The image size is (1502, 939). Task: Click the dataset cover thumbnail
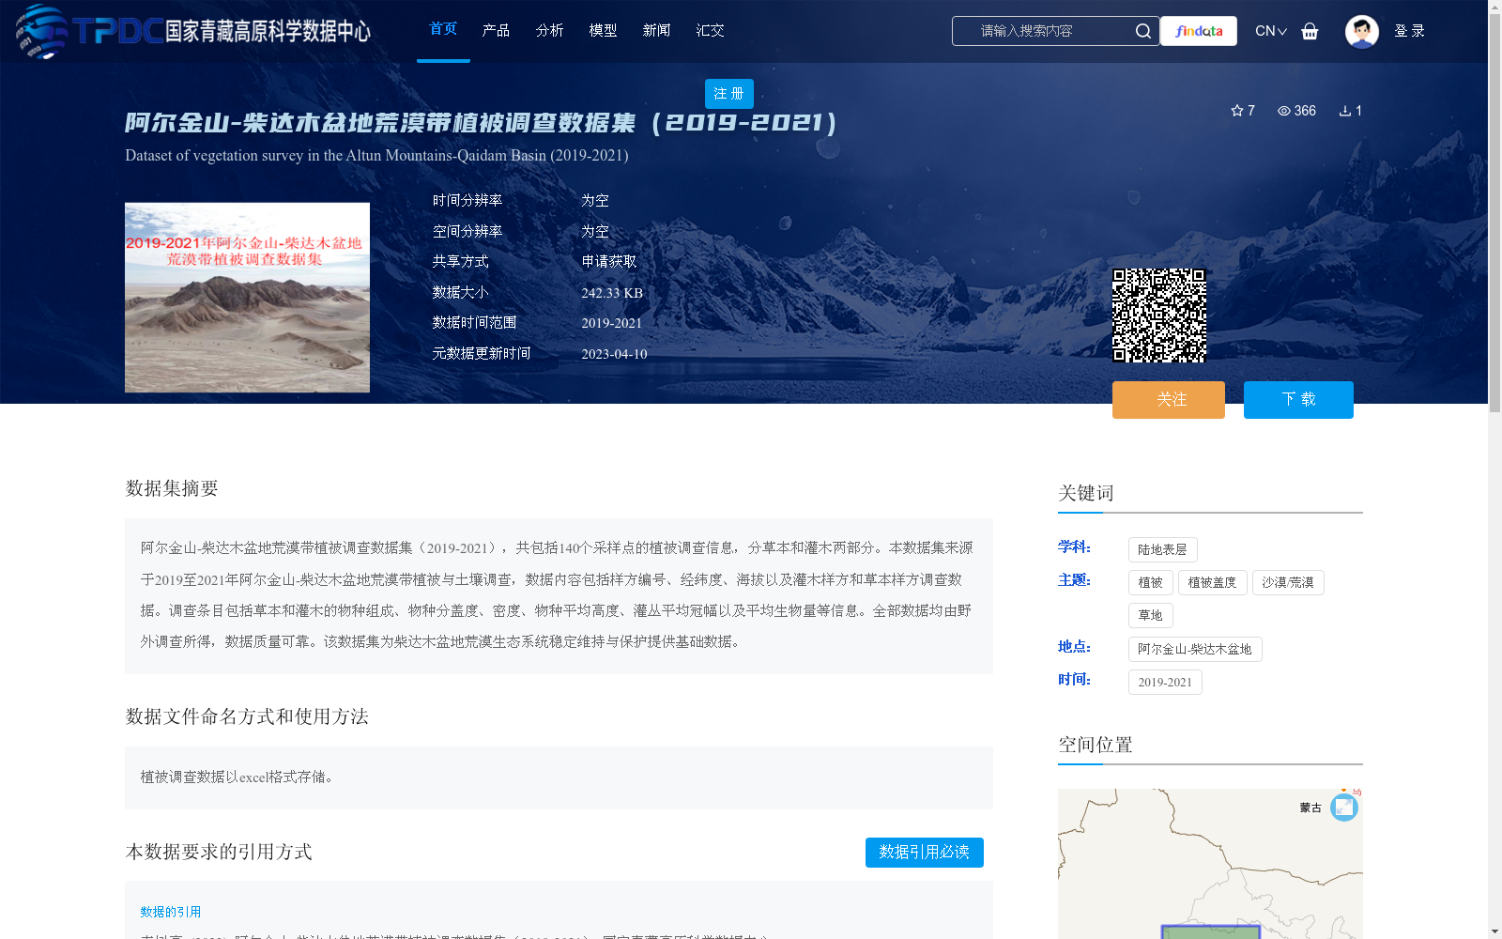(247, 298)
